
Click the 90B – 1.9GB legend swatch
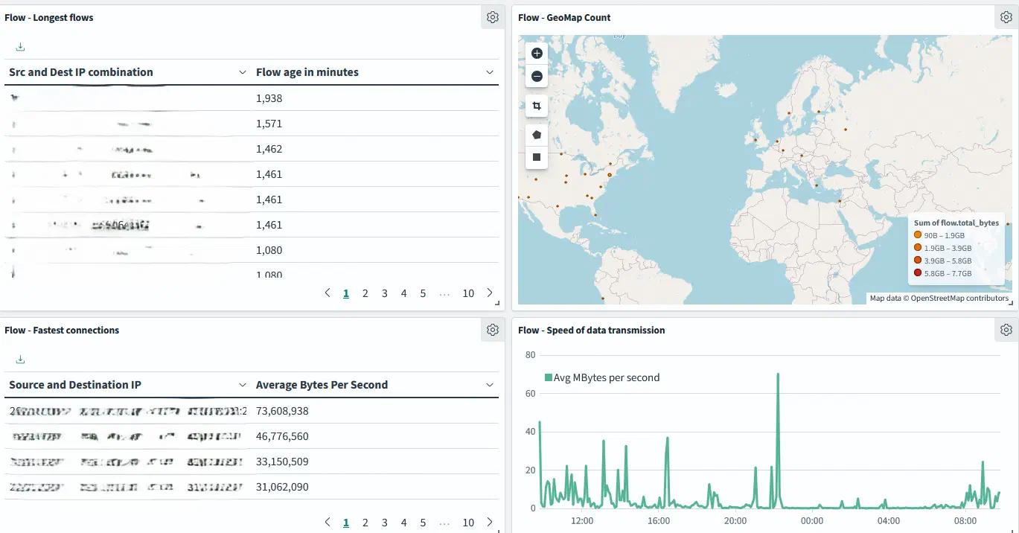[918, 235]
